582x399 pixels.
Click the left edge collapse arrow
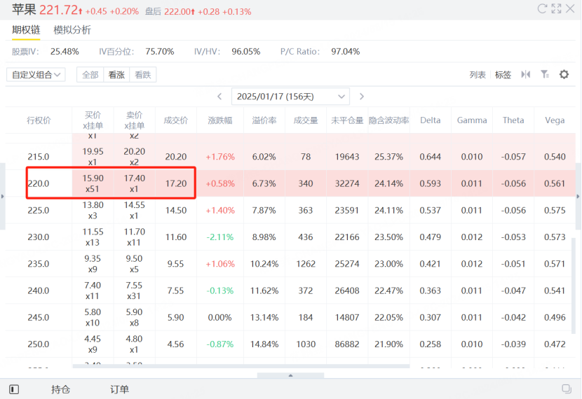[x=3, y=197]
